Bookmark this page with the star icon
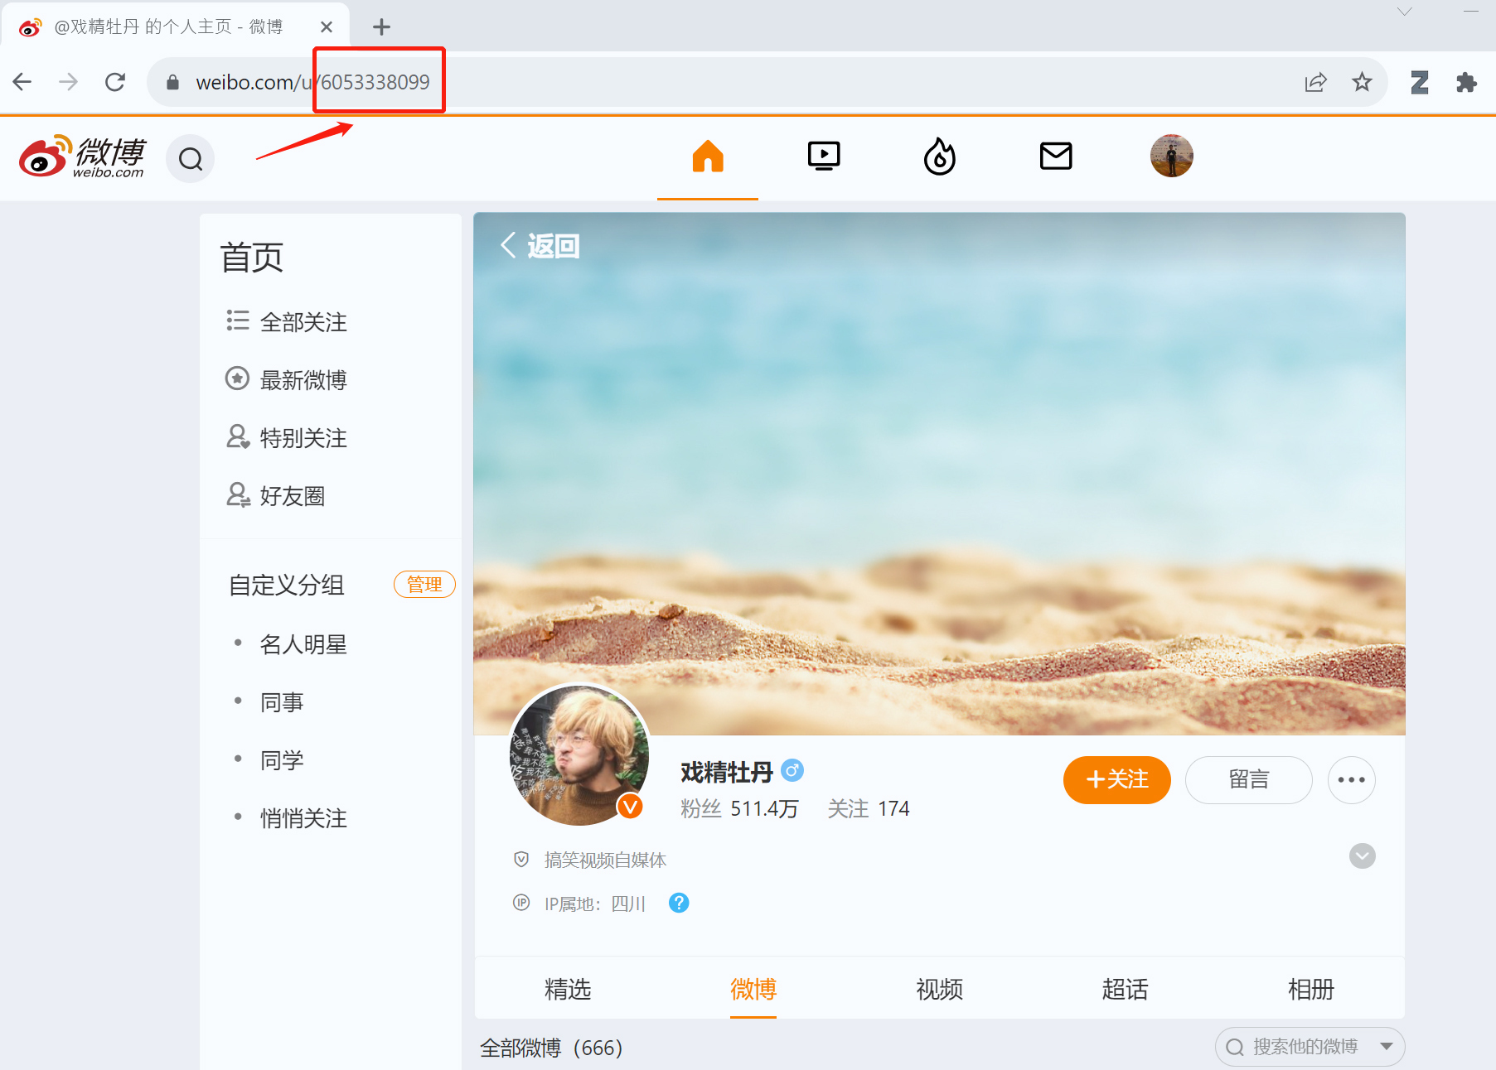 tap(1362, 82)
